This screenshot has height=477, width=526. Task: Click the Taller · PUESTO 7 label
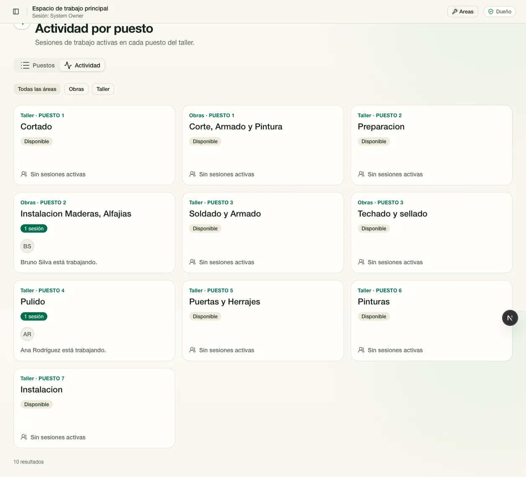[42, 379]
